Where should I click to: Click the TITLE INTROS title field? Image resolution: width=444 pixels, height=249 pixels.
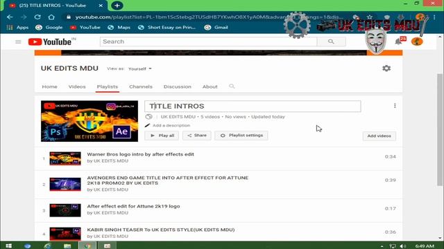pos(253,106)
